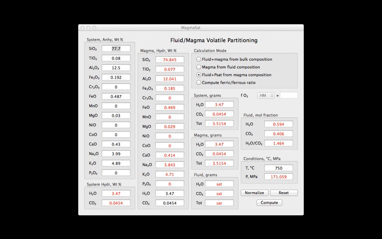Image resolution: width=382 pixels, height=239 pixels.
Task: Click Magma grams H2O field
Action: (219, 144)
